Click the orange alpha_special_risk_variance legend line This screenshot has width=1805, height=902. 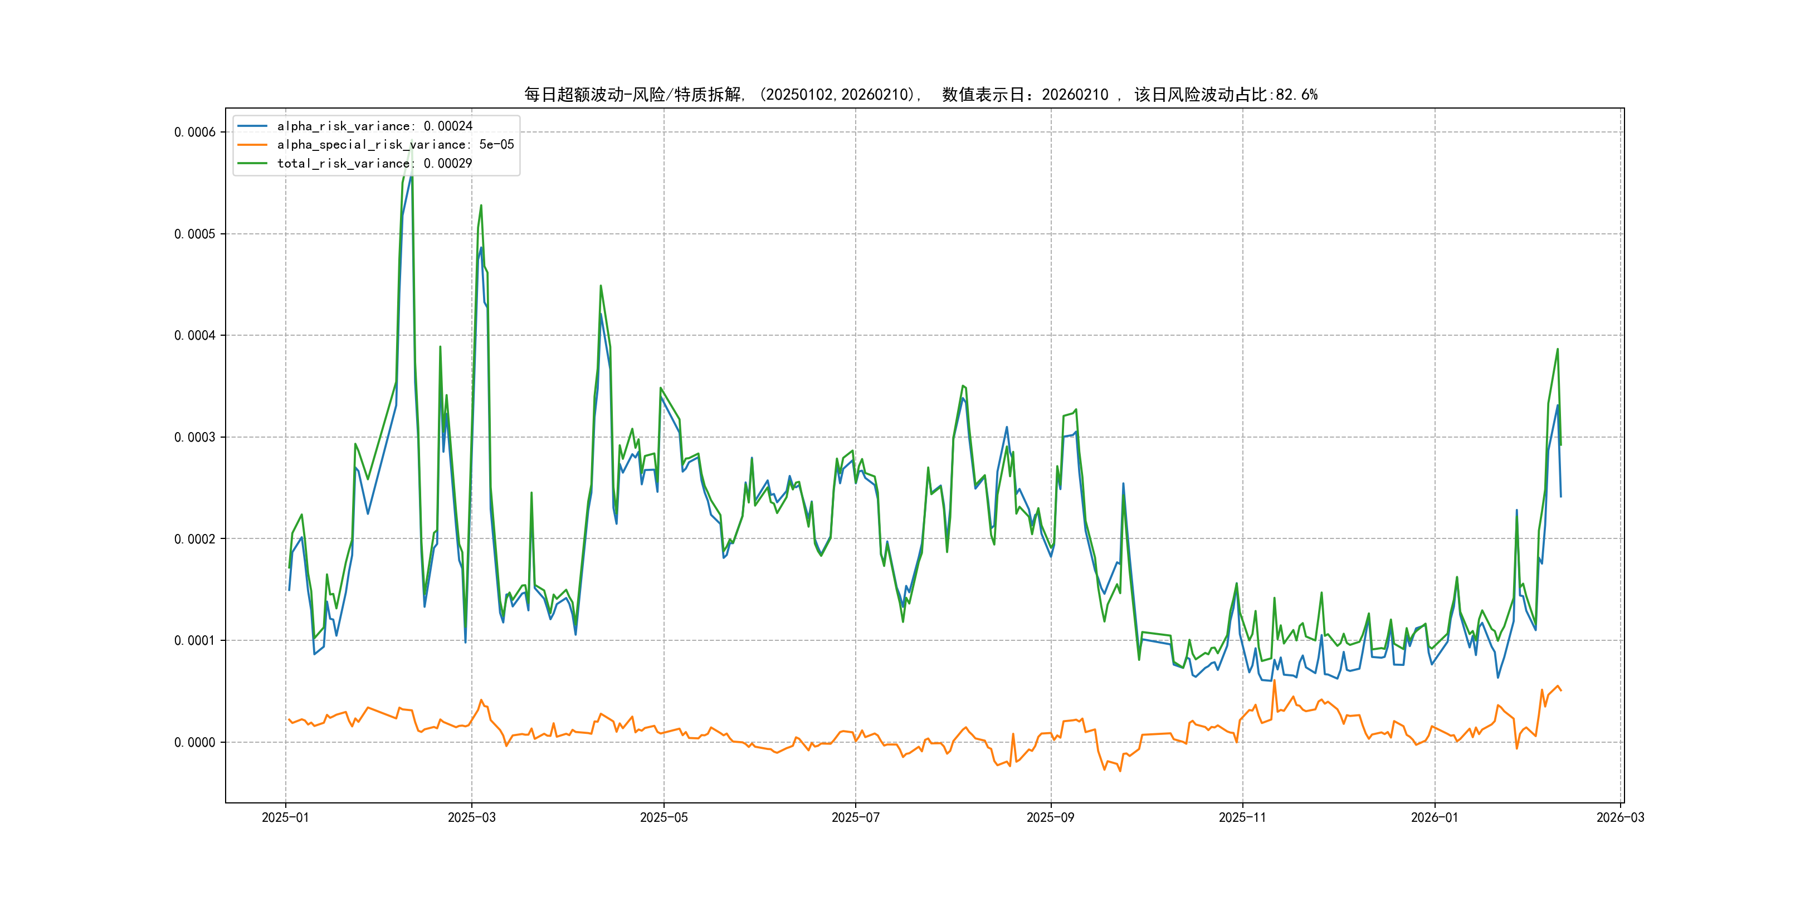(x=252, y=144)
